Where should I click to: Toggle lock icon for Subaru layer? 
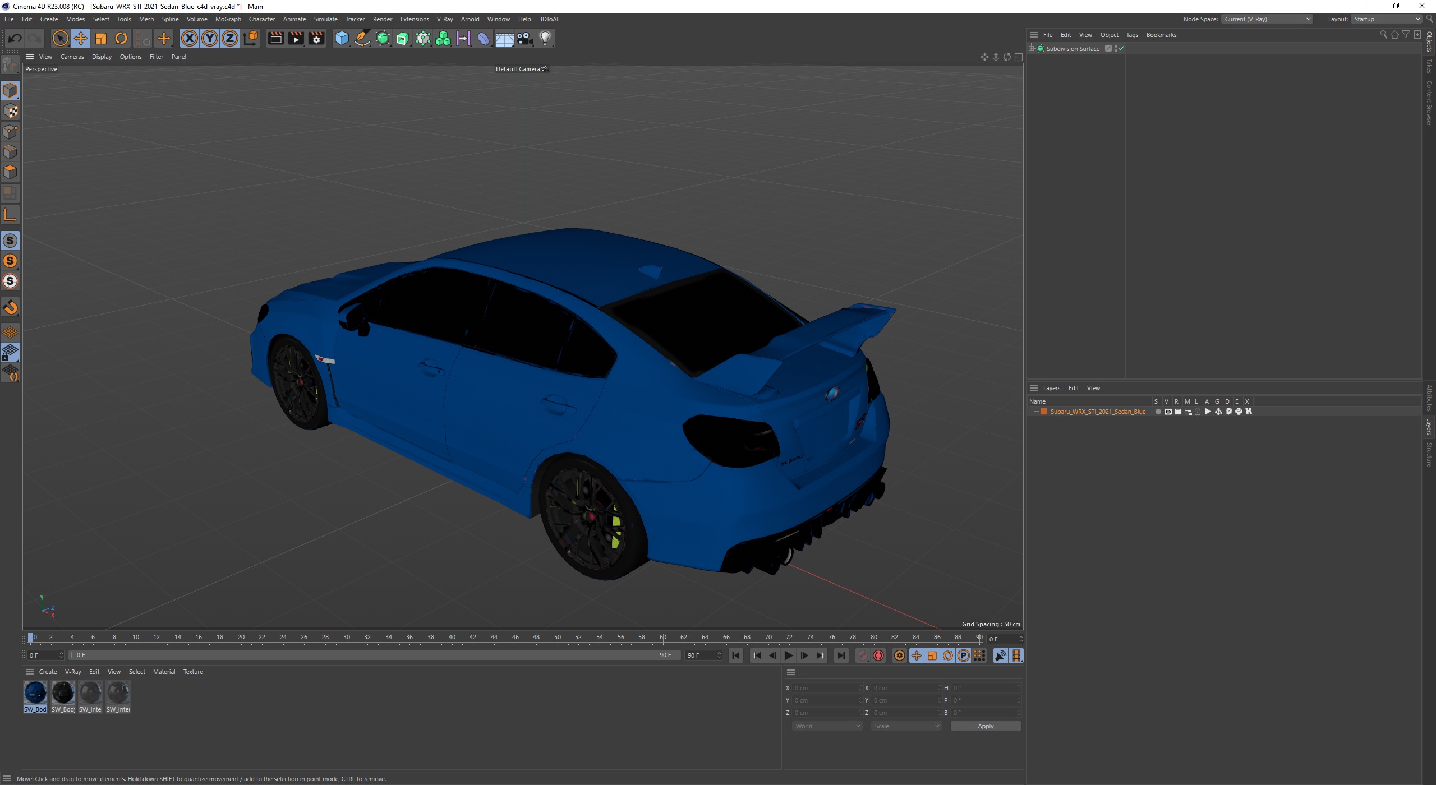click(x=1198, y=412)
